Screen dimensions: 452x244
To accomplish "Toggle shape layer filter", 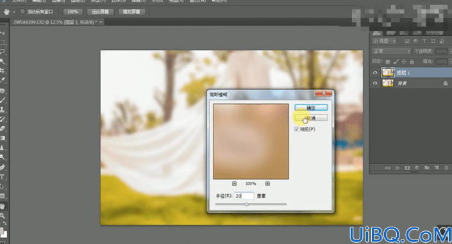I will pos(433,41).
